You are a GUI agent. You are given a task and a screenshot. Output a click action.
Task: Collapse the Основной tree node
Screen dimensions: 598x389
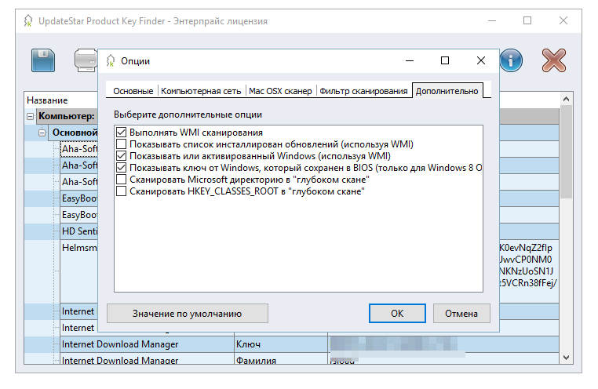click(x=42, y=133)
